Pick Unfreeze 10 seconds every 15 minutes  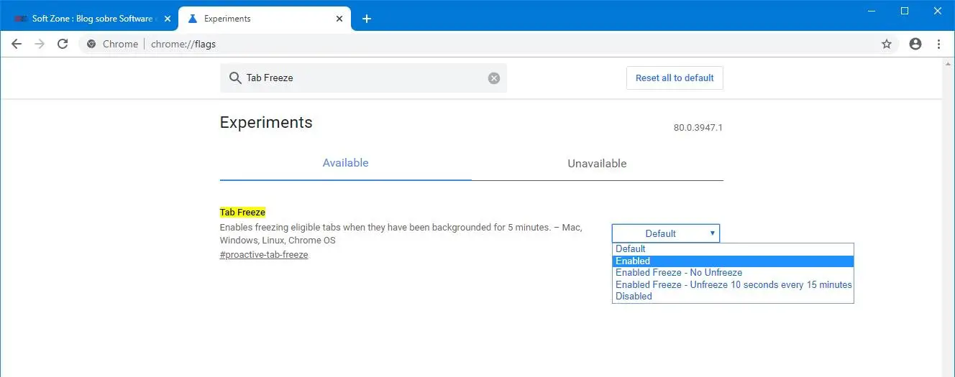tap(734, 284)
